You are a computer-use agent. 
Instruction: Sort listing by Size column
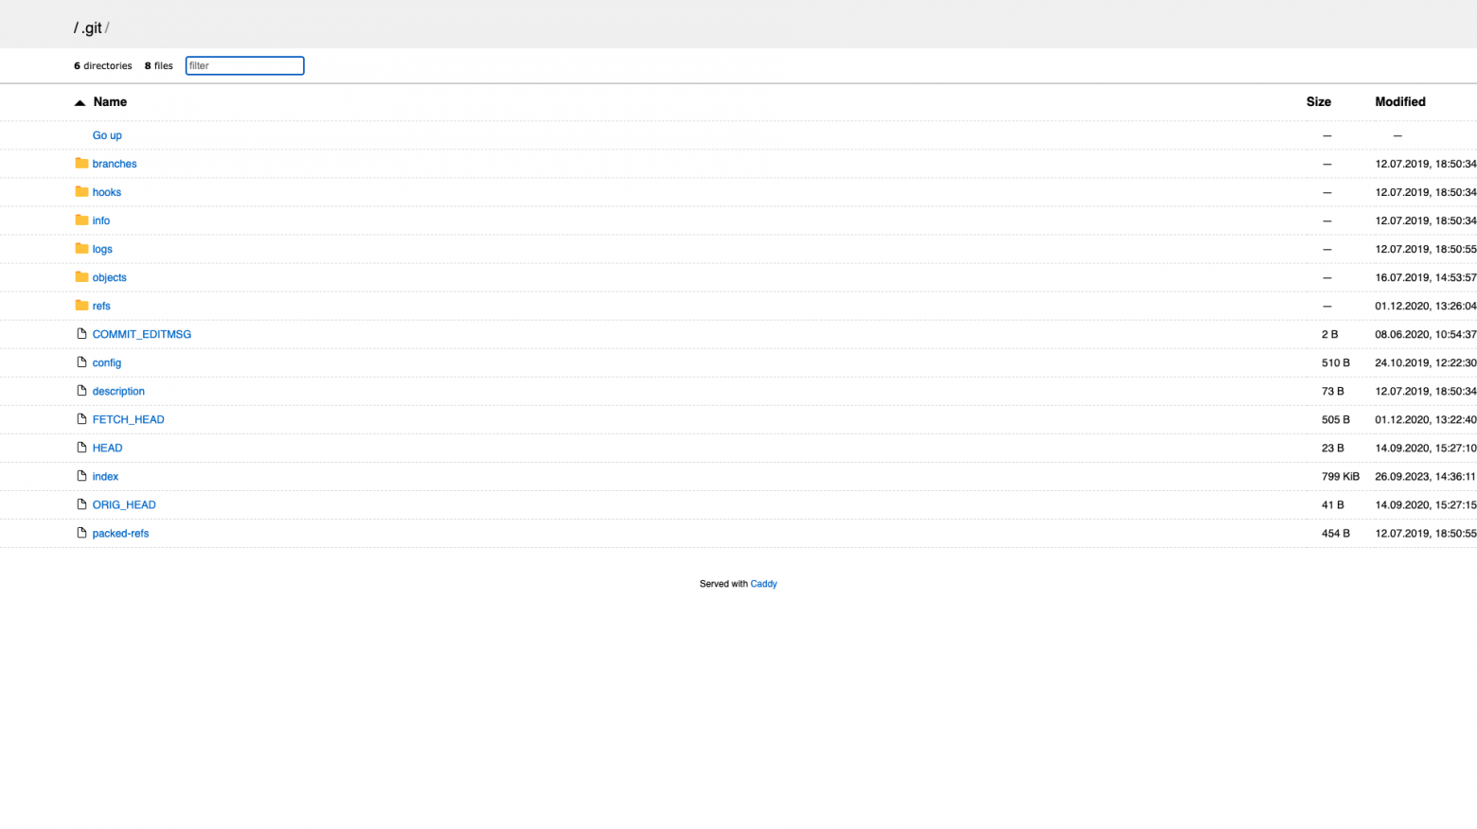(x=1318, y=102)
